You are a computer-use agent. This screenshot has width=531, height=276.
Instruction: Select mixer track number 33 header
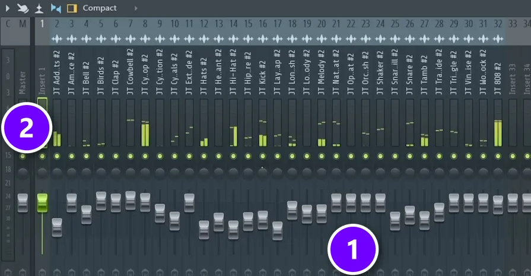coord(513,24)
